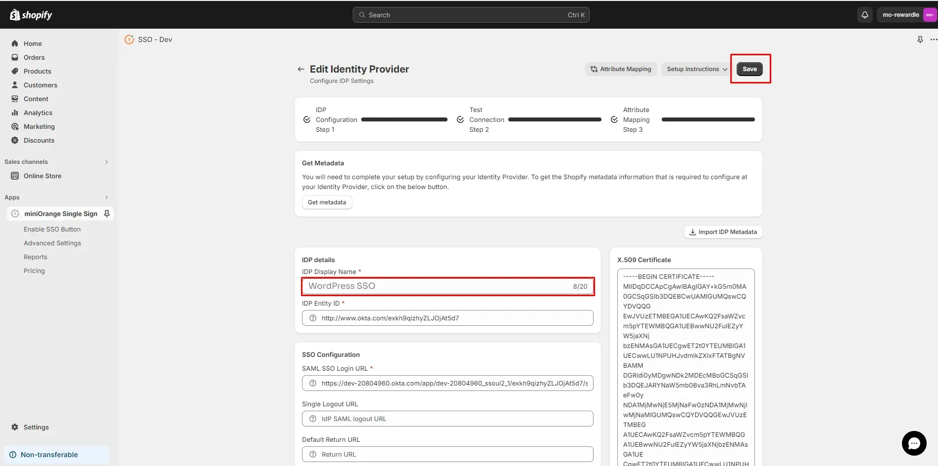Click the IDP Entity ID field
Image resolution: width=938 pixels, height=466 pixels.
pyautogui.click(x=448, y=318)
